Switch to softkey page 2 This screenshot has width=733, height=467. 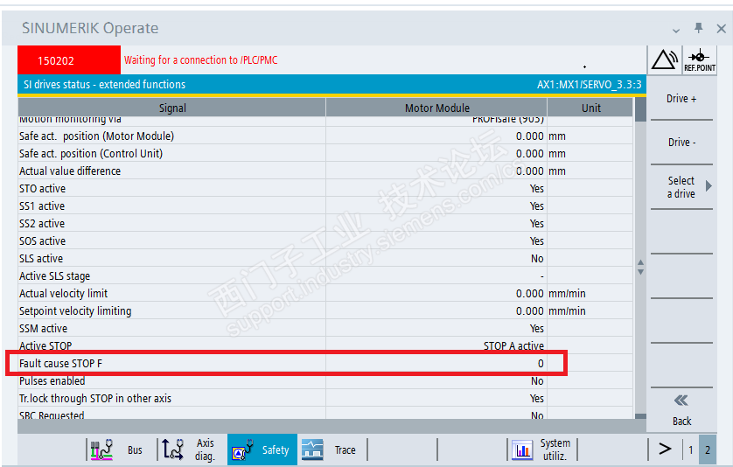[x=708, y=450]
